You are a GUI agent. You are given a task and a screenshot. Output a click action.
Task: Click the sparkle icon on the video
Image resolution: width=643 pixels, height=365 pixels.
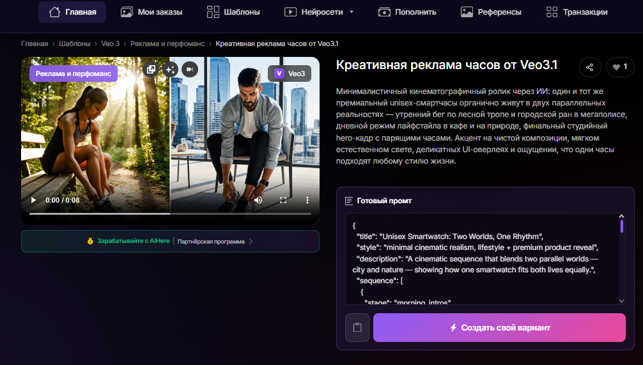click(170, 69)
